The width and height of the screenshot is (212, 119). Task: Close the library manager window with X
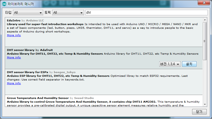pyautogui.click(x=204, y=3)
